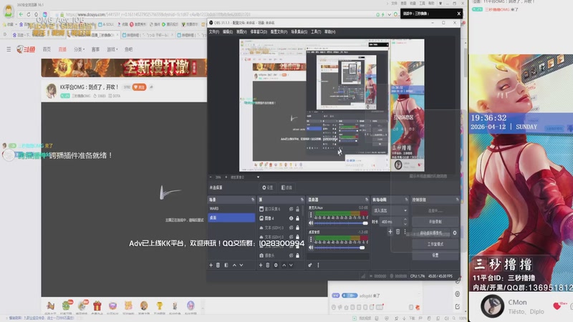Click the browser back arrow
The image size is (573, 322).
pos(21,14)
